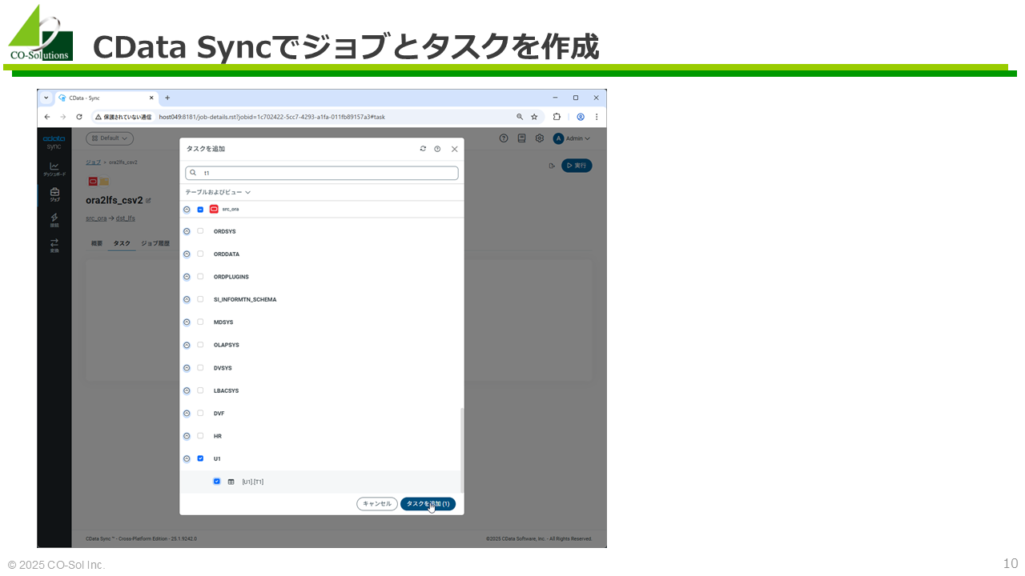
Task: Open help icon in タスクを追加 dialog
Action: pos(437,149)
